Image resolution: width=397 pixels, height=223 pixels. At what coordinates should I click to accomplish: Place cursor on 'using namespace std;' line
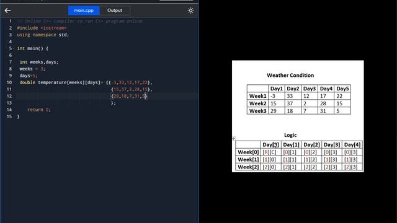click(43, 35)
